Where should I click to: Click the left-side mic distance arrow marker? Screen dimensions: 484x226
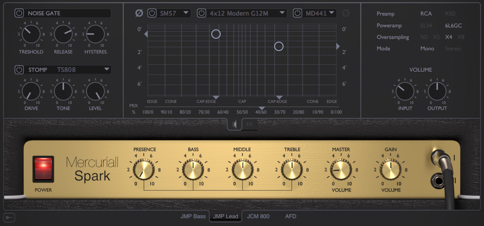pos(146,34)
